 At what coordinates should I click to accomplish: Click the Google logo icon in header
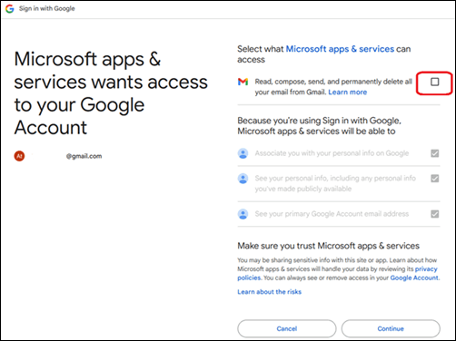click(10, 9)
